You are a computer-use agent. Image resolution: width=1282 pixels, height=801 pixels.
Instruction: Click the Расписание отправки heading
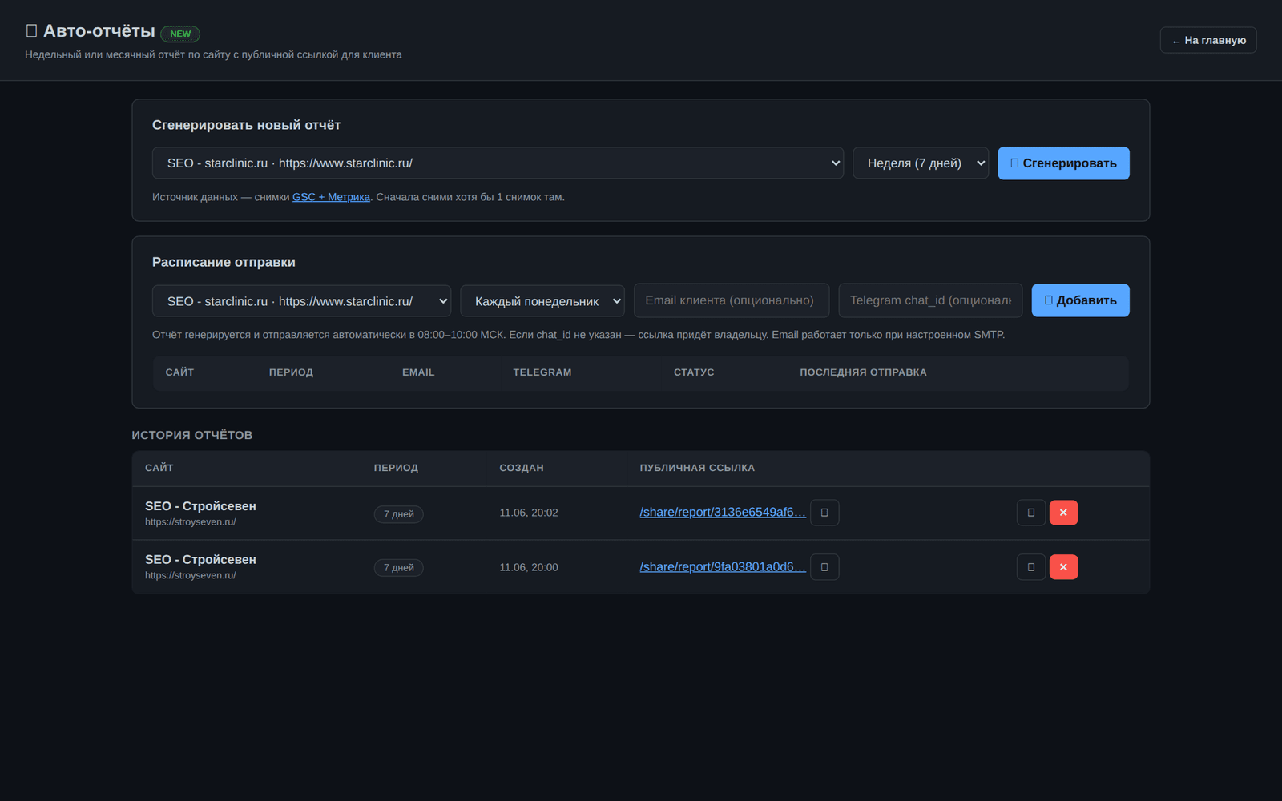224,262
